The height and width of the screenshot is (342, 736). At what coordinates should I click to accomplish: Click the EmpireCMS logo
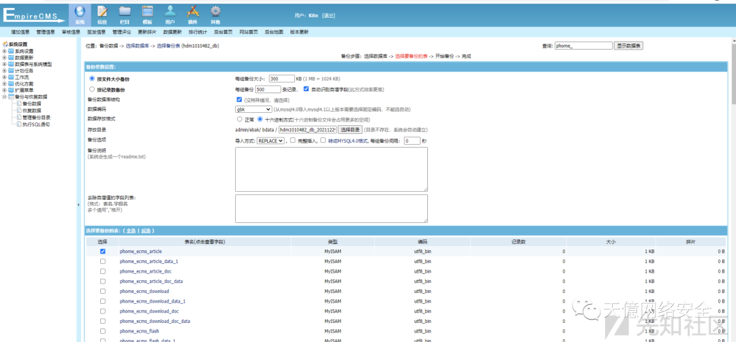click(x=35, y=16)
